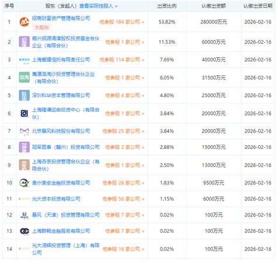Screen dimensions: 277x262
Task: Click the 招商财富资产管理有限公司 orange logo icon
Action: [24, 22]
